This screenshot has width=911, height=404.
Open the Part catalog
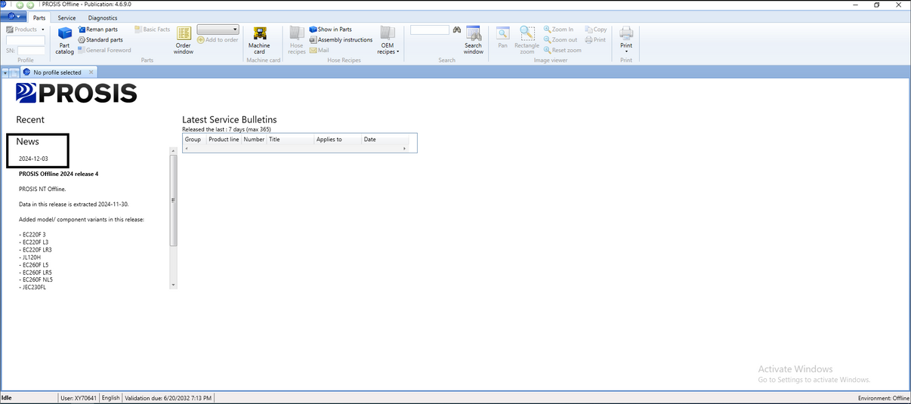coord(65,39)
